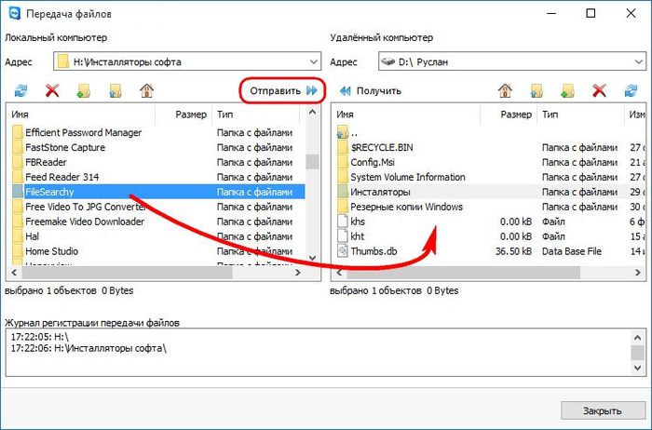
Task: Create new folder on remote computer
Action: (567, 90)
